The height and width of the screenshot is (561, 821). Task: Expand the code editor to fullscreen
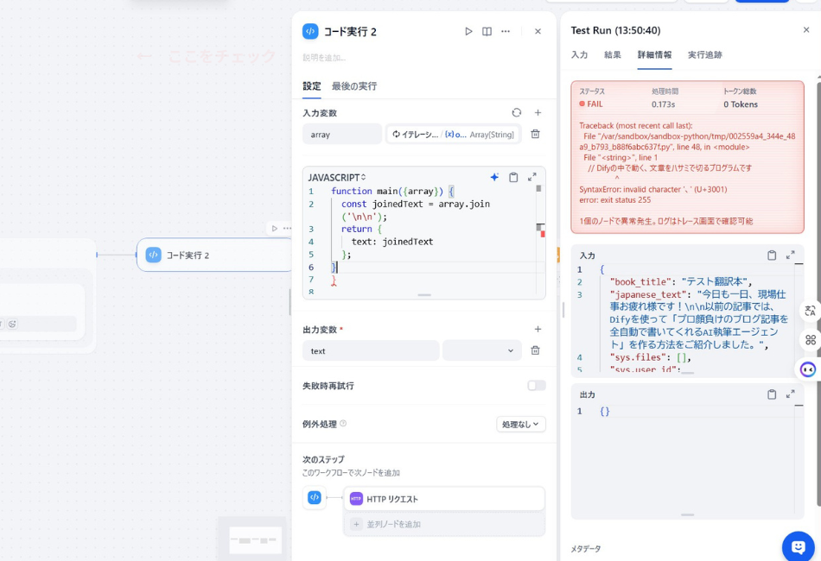[x=532, y=177]
